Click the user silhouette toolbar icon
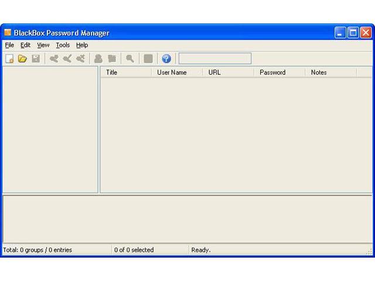 coord(98,59)
